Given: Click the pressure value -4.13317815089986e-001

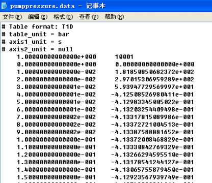Looking at the screenshot, I should pos(152,117).
